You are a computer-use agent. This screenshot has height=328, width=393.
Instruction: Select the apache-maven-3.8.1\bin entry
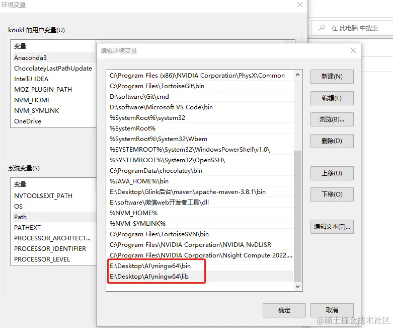pos(200,192)
